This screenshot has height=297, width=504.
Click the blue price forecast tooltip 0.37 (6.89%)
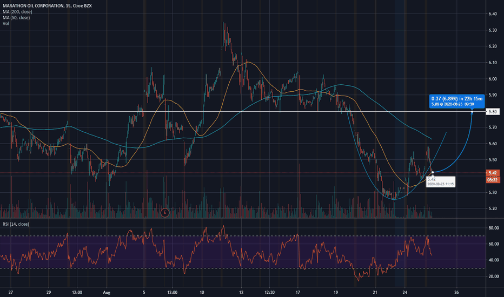(x=456, y=101)
